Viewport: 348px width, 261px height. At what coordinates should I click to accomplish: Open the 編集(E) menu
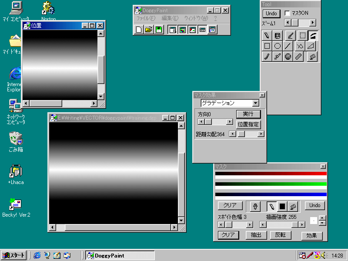click(170, 18)
